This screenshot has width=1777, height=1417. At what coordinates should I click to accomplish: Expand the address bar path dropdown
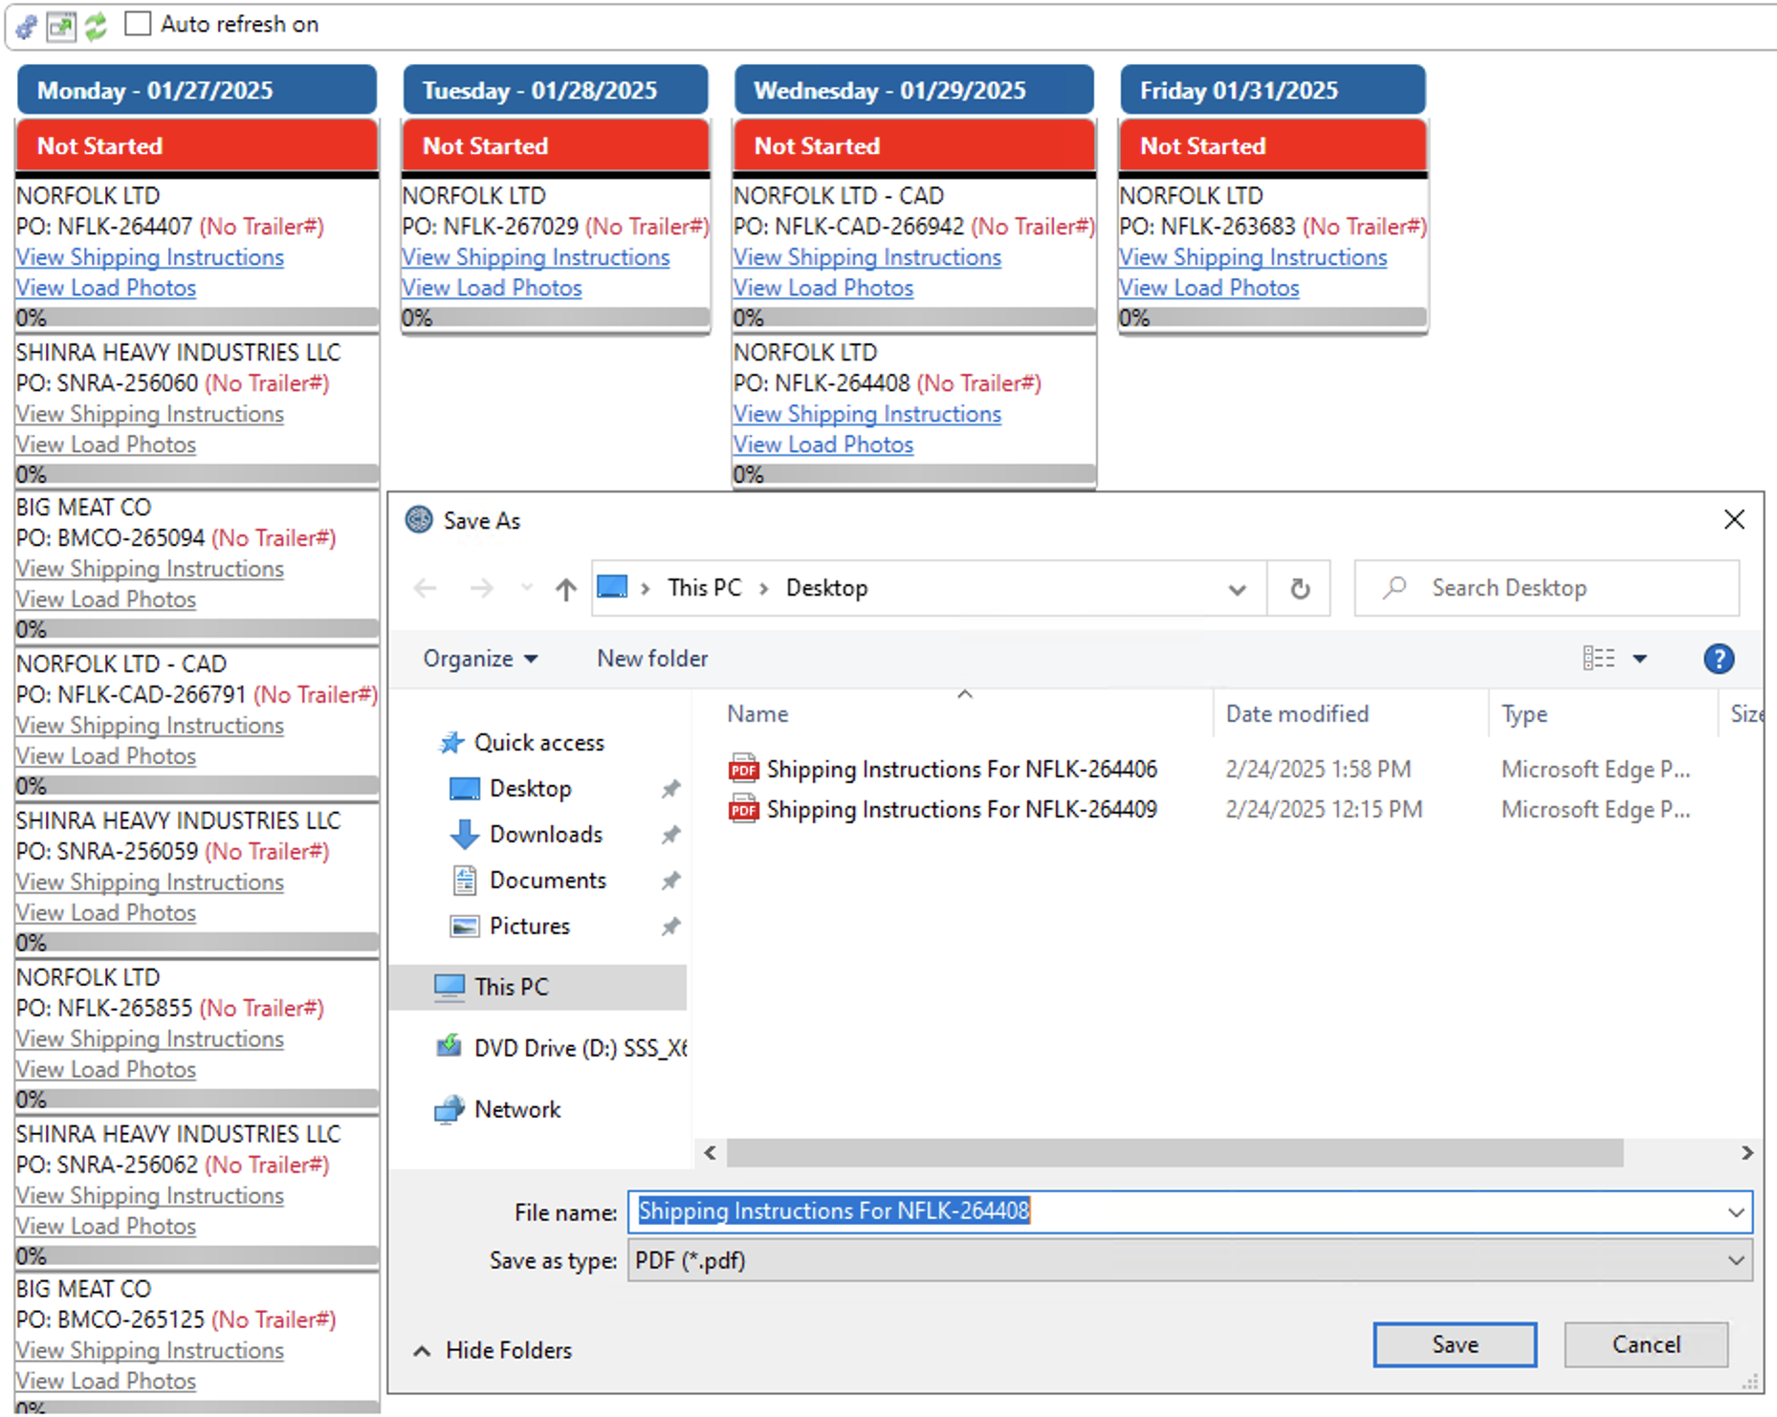(1237, 589)
